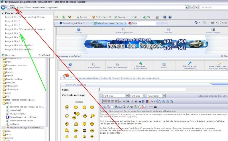
Task: Select 'Peugeot Série 6 Forums-viewtopic-www.pe' history entry
Action: pyautogui.click(x=25, y=29)
